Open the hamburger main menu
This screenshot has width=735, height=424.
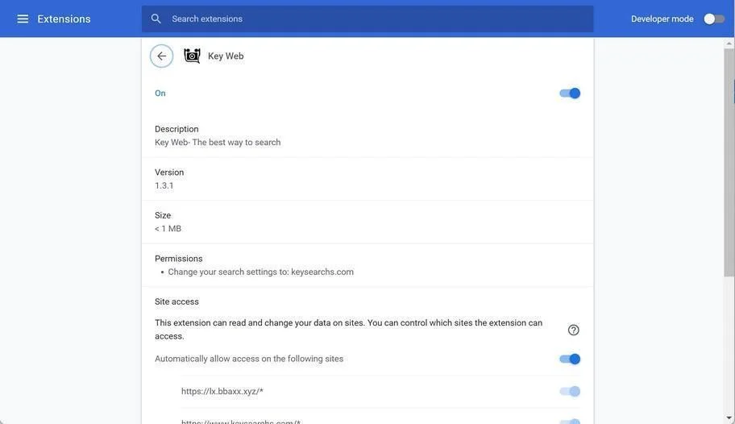(x=23, y=19)
